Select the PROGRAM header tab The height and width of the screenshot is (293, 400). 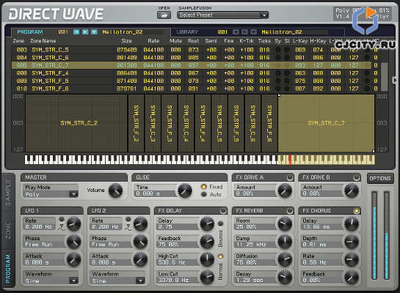pyautogui.click(x=30, y=31)
